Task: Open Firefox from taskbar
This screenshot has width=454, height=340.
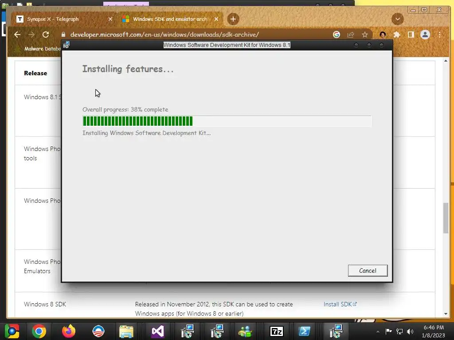Action: pyautogui.click(x=69, y=331)
